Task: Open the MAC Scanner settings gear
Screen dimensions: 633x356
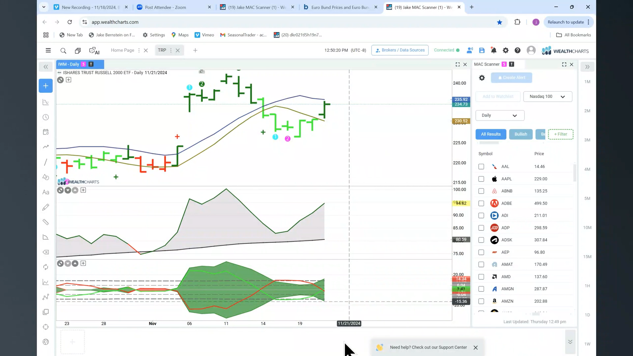Action: [482, 78]
